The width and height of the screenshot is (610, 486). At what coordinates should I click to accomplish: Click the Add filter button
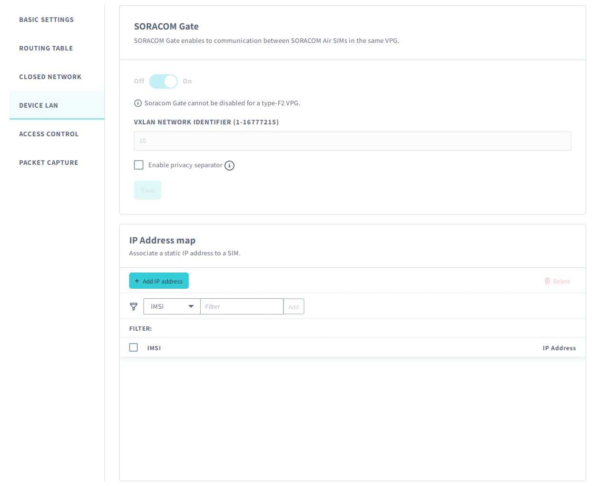(x=294, y=306)
